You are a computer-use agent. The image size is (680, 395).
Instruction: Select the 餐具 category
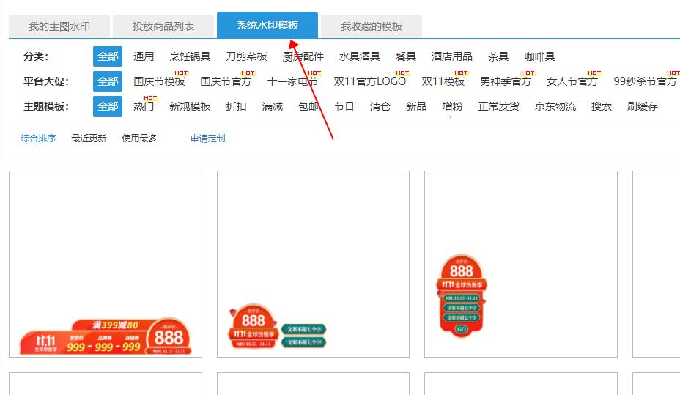[x=406, y=56]
